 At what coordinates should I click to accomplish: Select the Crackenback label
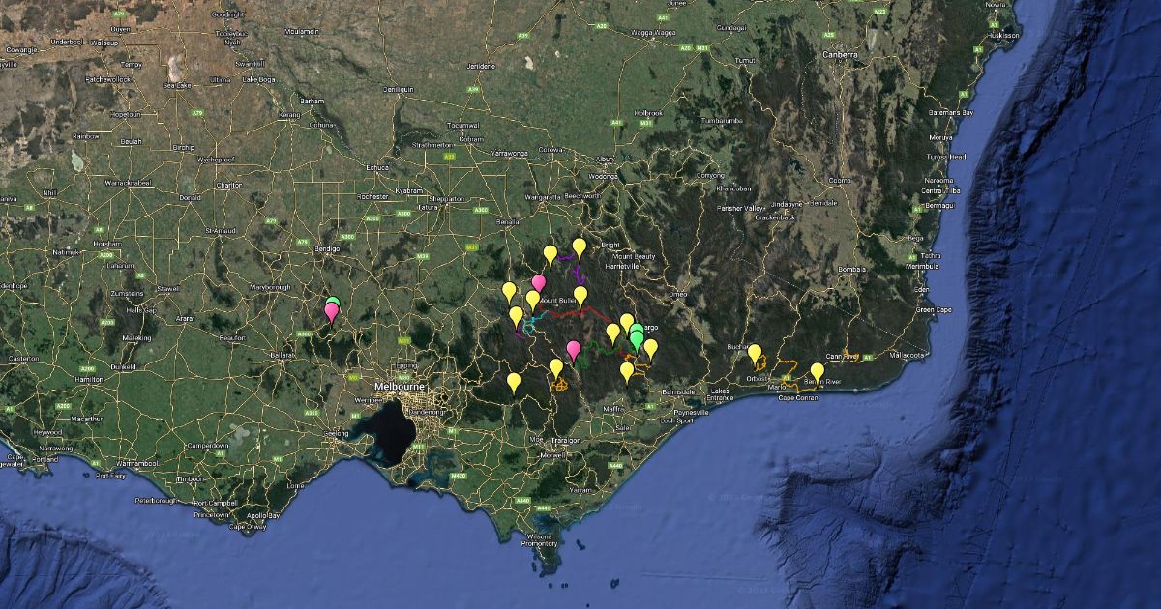point(774,217)
